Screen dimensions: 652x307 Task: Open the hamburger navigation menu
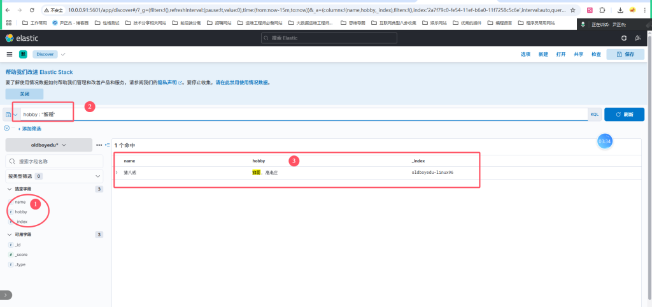[x=10, y=54]
